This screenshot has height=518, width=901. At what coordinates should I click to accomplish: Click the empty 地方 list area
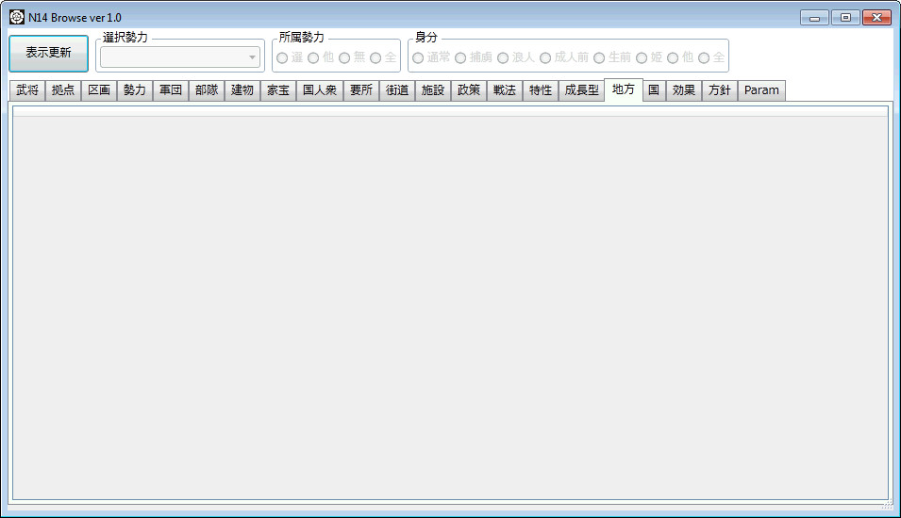click(x=450, y=301)
